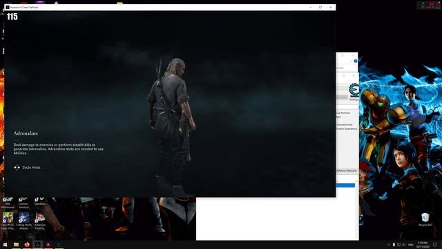442x249 pixels.
Task: Switch to Firefox in the taskbar
Action: (x=27, y=244)
